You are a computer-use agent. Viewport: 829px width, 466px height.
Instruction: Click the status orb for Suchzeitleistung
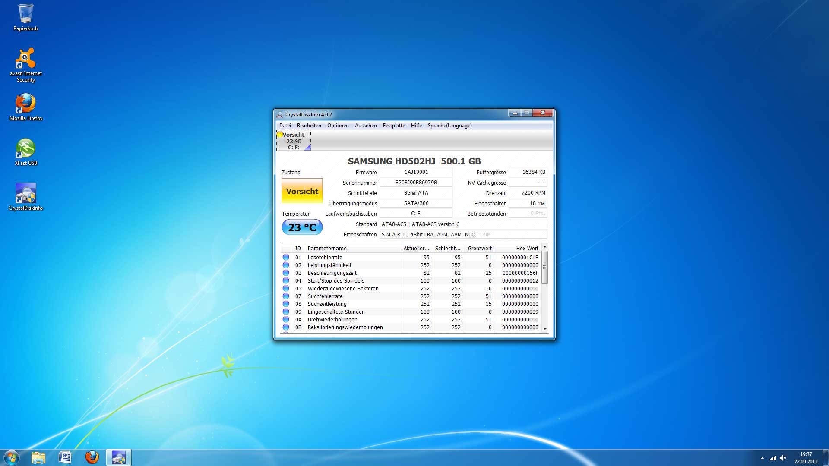coord(286,304)
